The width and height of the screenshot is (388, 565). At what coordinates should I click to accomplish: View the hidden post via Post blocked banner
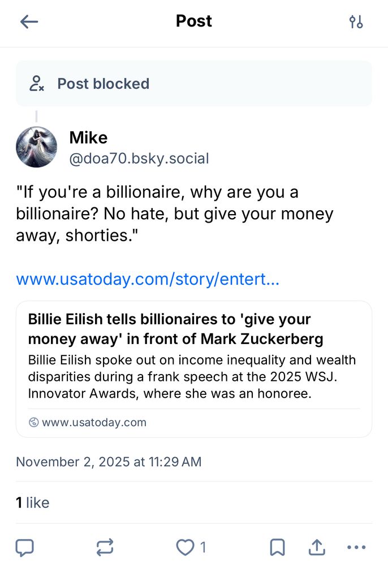103,84
